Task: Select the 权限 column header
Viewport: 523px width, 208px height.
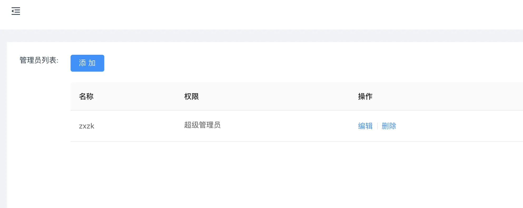Action: click(191, 96)
